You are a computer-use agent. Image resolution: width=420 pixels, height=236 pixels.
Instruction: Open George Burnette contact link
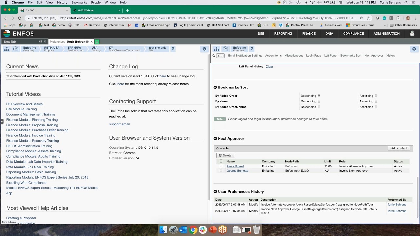coord(237,171)
